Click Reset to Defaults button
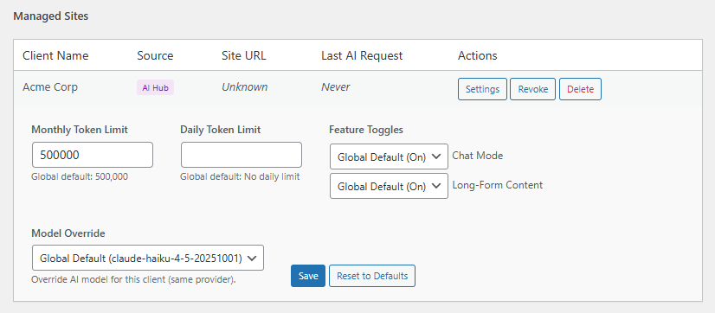 coord(372,276)
